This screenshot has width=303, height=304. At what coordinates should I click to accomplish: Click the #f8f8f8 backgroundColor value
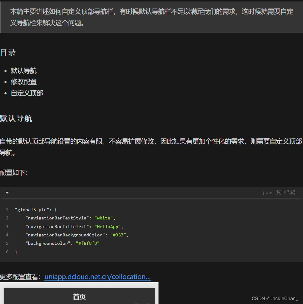click(88, 243)
